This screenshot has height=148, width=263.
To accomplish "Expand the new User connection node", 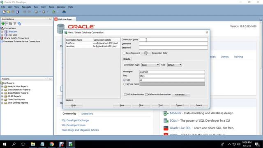I will click(x=2, y=35).
